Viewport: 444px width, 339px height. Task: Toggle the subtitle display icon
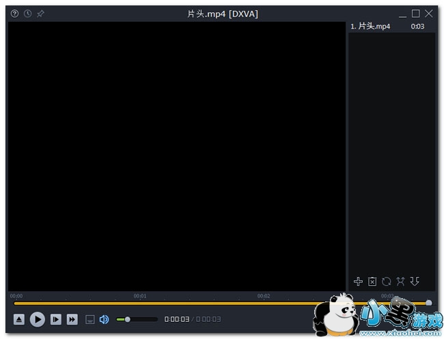click(89, 320)
